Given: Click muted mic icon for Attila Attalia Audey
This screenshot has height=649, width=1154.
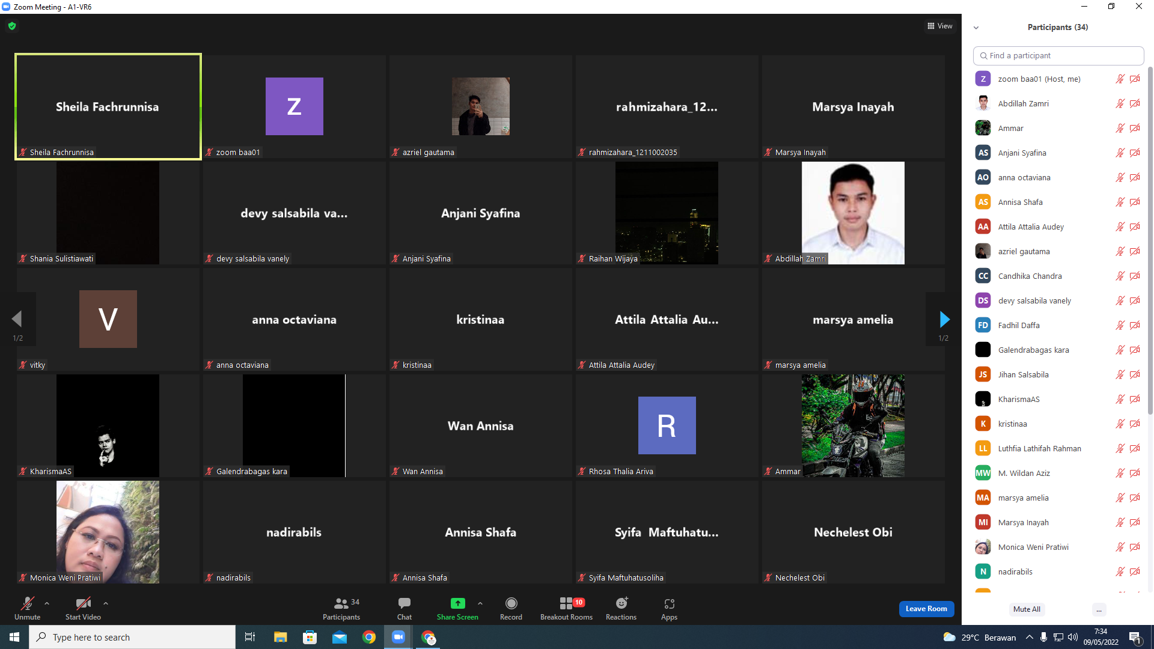Looking at the screenshot, I should (1120, 227).
